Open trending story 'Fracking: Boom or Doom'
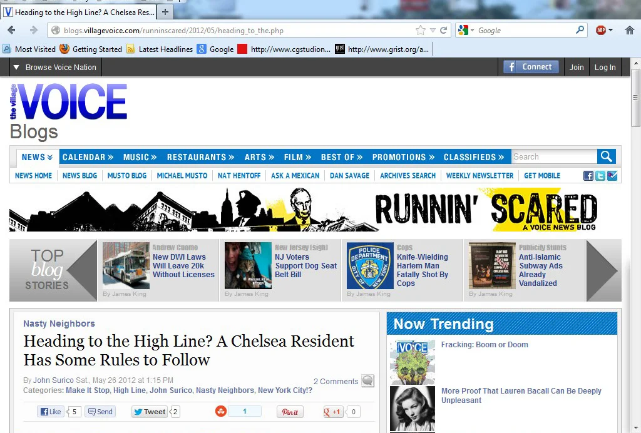This screenshot has width=641, height=433. [485, 345]
